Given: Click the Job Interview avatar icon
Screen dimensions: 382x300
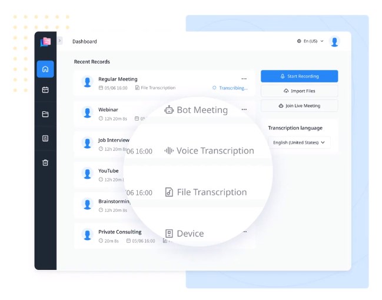Looking at the screenshot, I should point(87,143).
